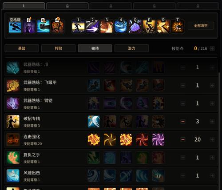
Task: Click the 风速出击 wind skill icon
Action: [13, 176]
